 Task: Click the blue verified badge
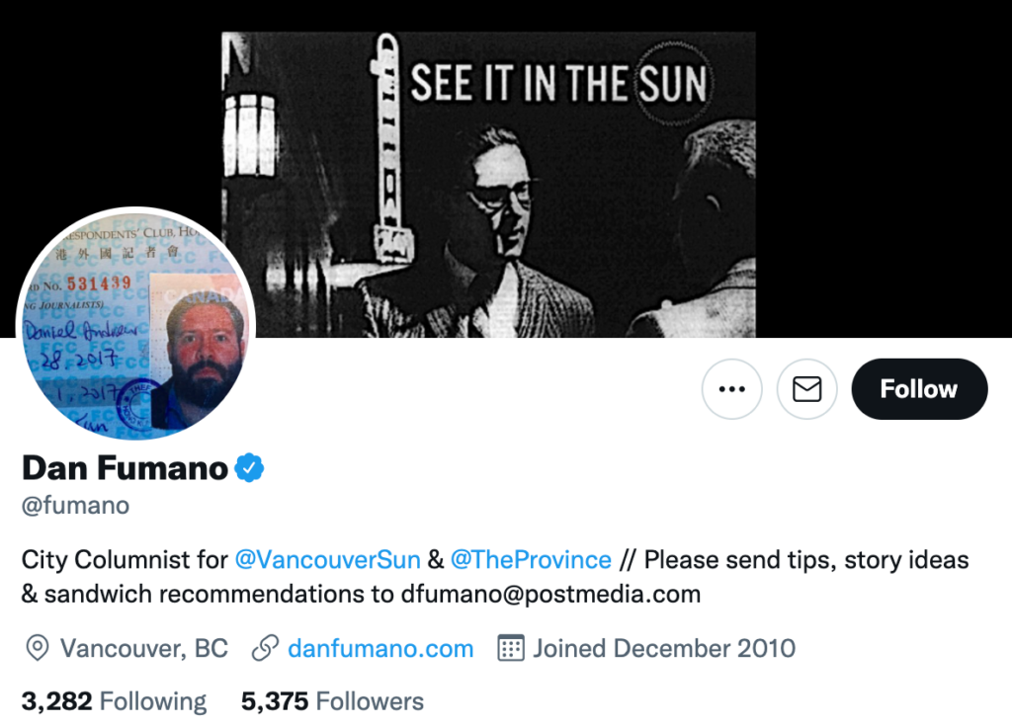tap(249, 467)
